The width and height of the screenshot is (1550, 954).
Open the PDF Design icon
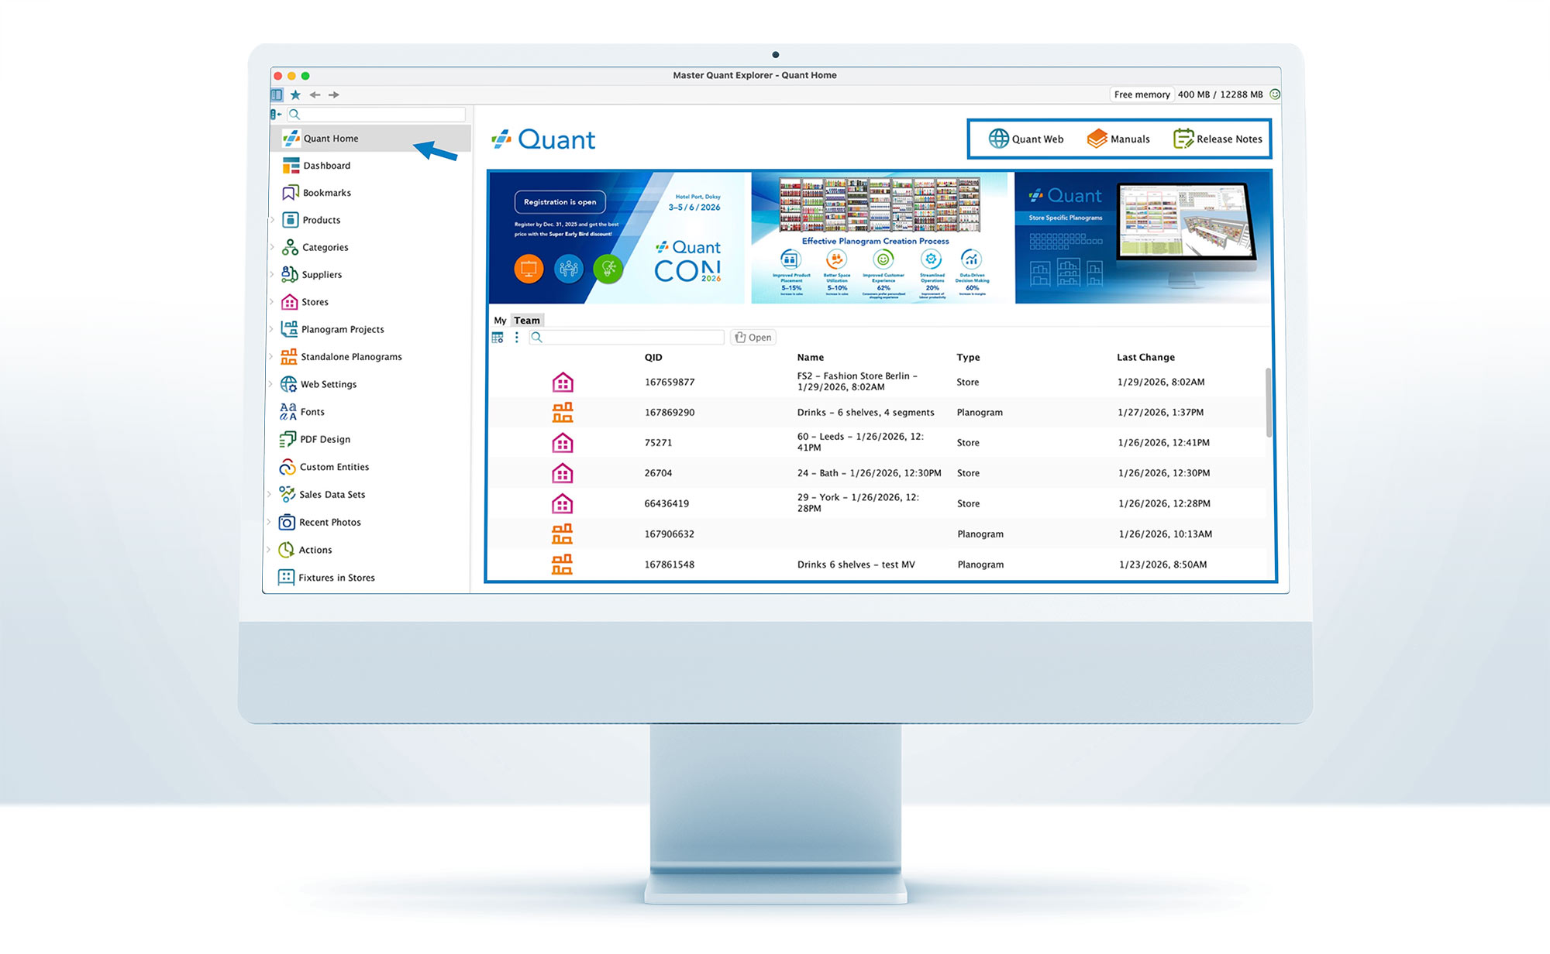point(288,439)
